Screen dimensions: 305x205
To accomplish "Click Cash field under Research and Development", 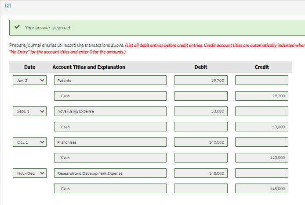I will [110, 188].
